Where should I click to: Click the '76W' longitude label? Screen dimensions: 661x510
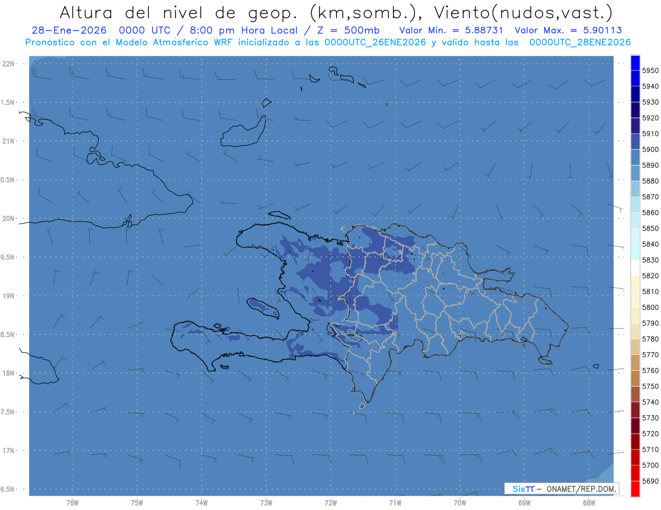coord(72,503)
